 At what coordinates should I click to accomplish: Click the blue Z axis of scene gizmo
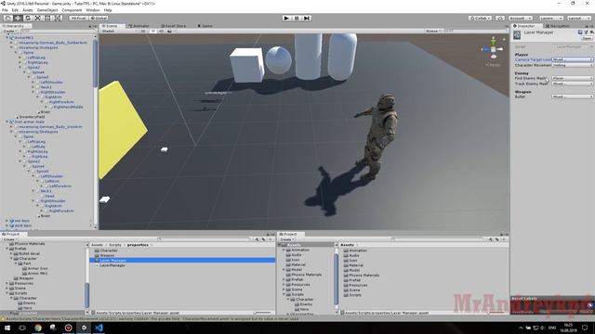point(485,49)
